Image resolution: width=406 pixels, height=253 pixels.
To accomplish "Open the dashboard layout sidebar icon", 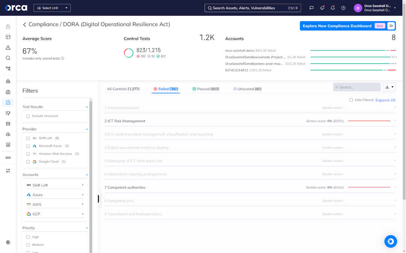I will click(x=8, y=37).
